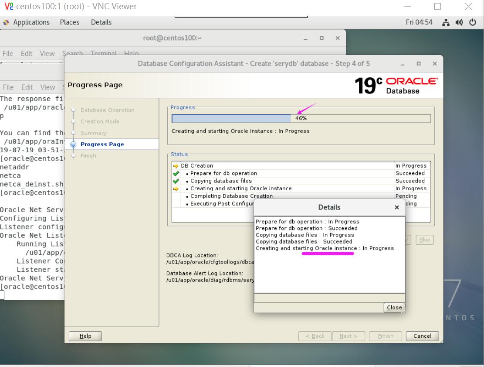Screen dimensions: 484x367
Task: Open the volume speaker icon
Action: click(x=459, y=22)
